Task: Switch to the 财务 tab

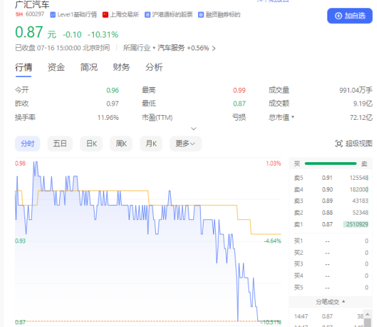Action: click(121, 67)
